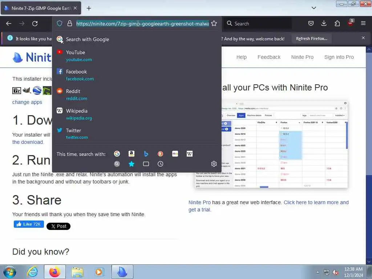Open a new tab with plus button
The height and width of the screenshot is (279, 372).
coord(89,8)
